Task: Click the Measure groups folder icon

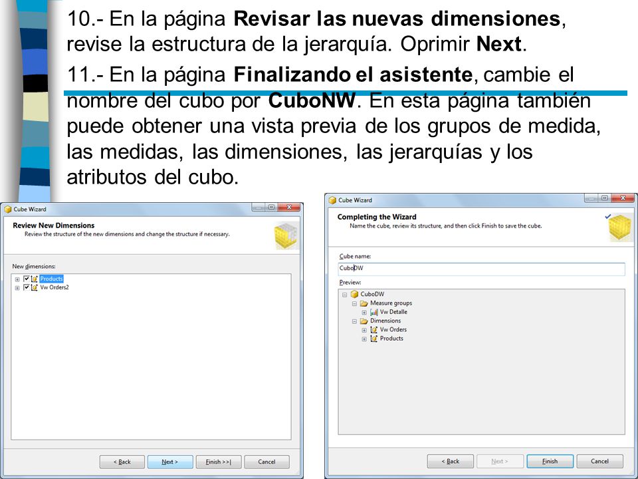Action: [364, 303]
